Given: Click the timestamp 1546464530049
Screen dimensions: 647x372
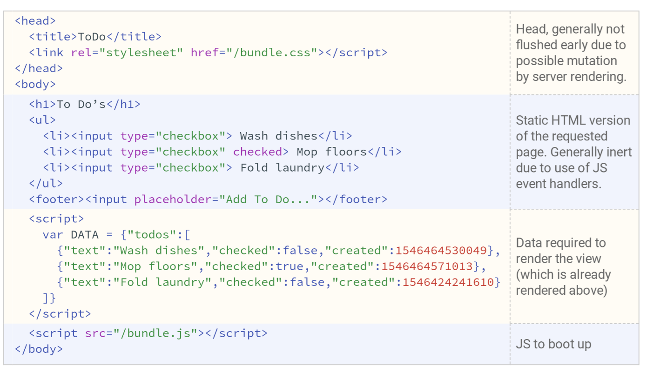Looking at the screenshot, I should [x=441, y=251].
